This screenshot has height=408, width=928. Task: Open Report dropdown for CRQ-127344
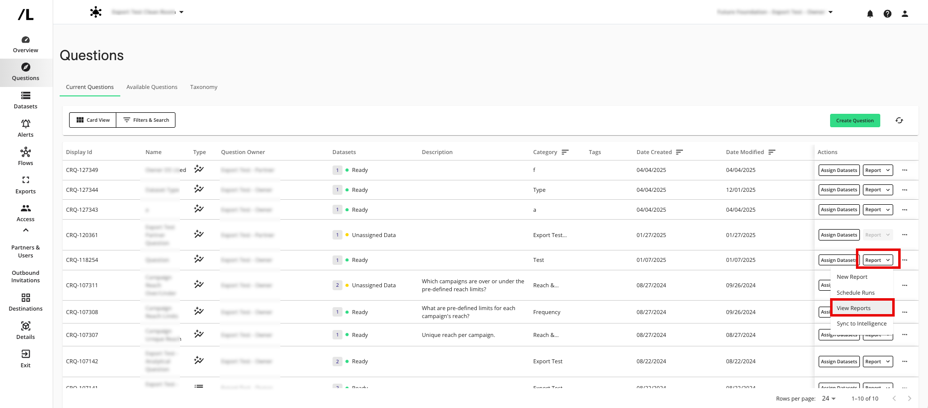(878, 190)
